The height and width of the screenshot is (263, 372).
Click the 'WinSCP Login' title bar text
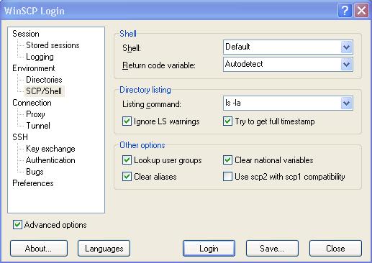tap(35, 11)
